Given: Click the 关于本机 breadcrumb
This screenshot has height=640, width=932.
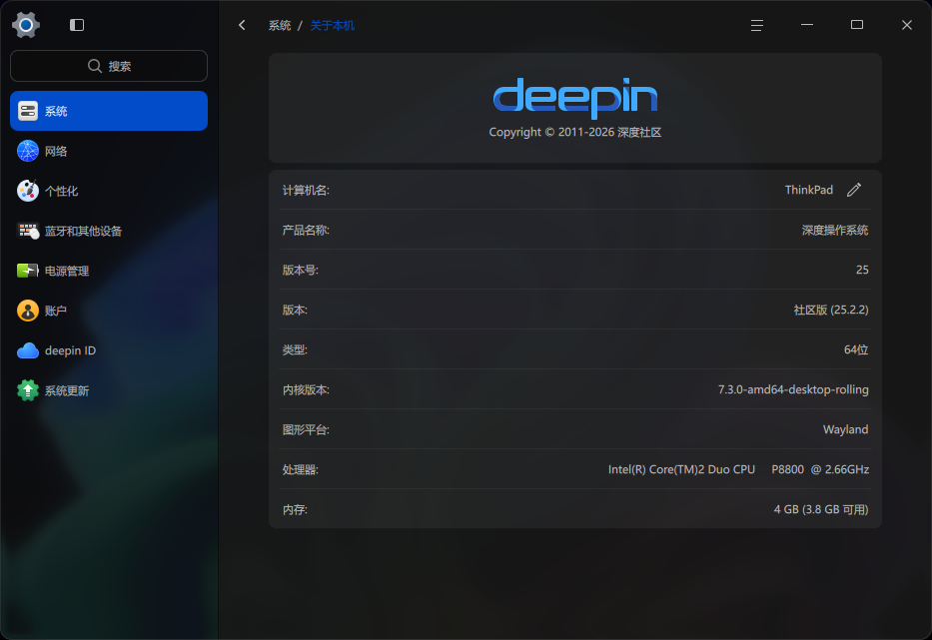Looking at the screenshot, I should [333, 26].
